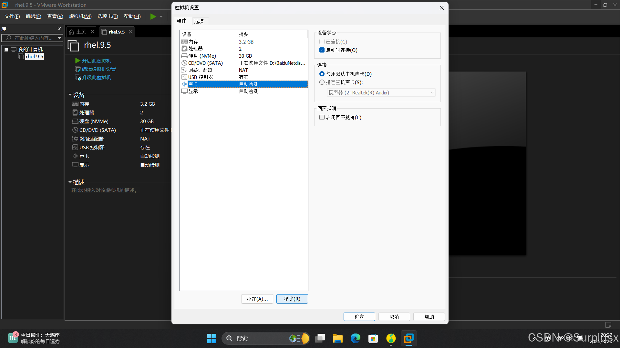
Task: Select the CD/DVD (SATA) device icon in the dialog list
Action: tap(184, 63)
